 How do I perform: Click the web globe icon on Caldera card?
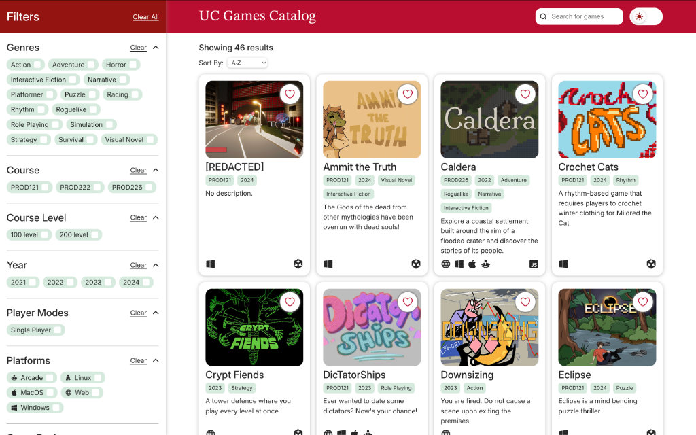pos(446,264)
